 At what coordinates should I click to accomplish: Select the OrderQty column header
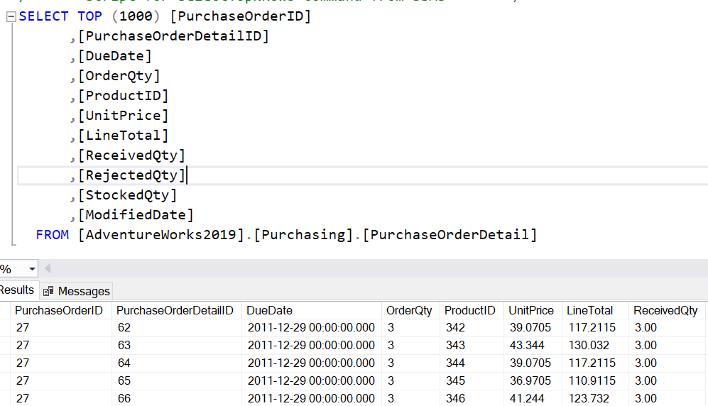[409, 310]
